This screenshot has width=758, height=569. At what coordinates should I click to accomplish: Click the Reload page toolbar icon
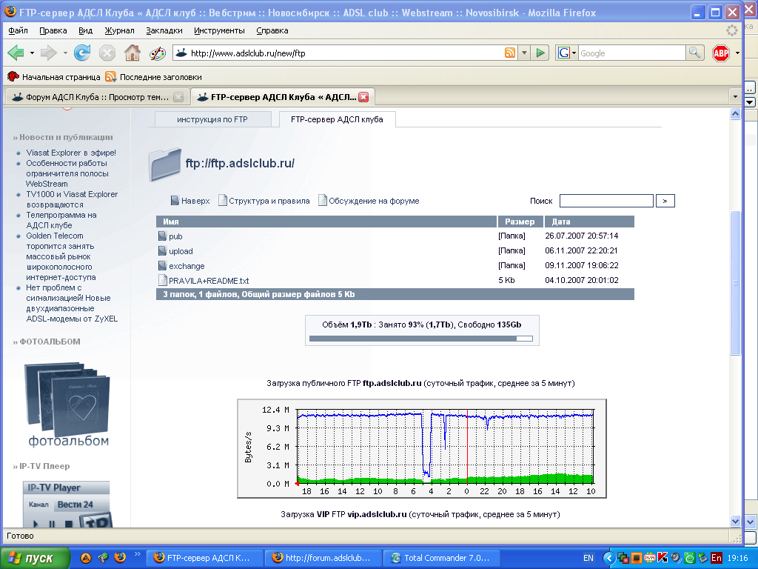82,53
